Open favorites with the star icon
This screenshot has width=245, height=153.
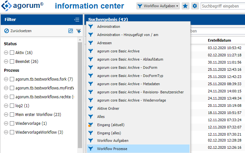coord(185,6)
